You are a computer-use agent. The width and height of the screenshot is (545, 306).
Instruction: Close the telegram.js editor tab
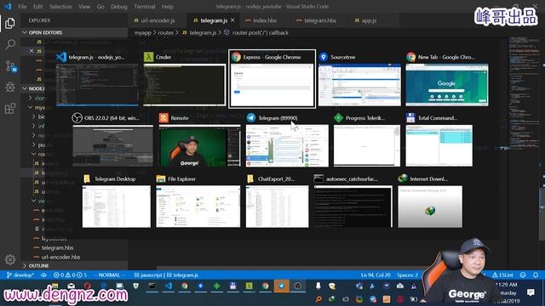(x=232, y=20)
